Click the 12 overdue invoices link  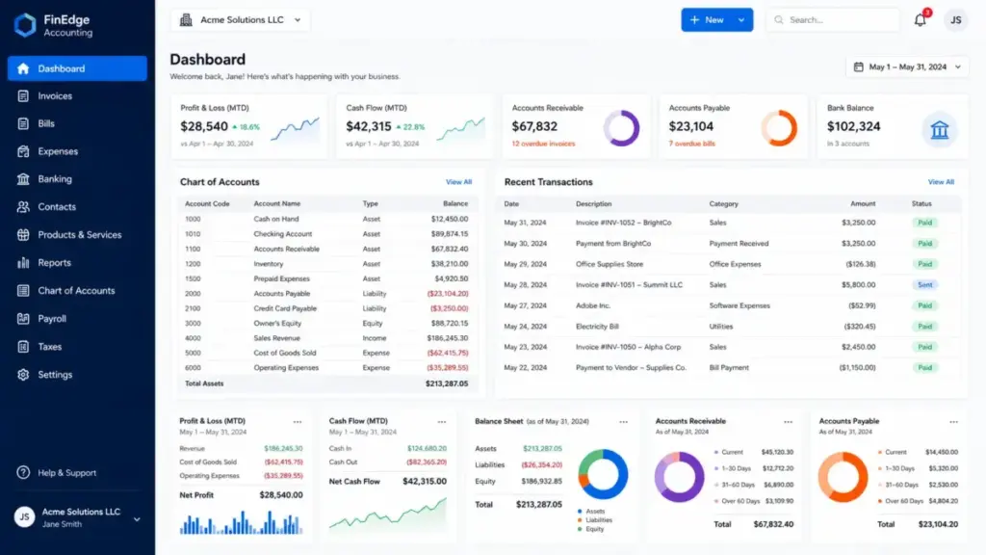pos(543,145)
